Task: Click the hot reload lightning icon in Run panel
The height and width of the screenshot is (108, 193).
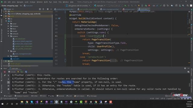Action: [18, 72]
